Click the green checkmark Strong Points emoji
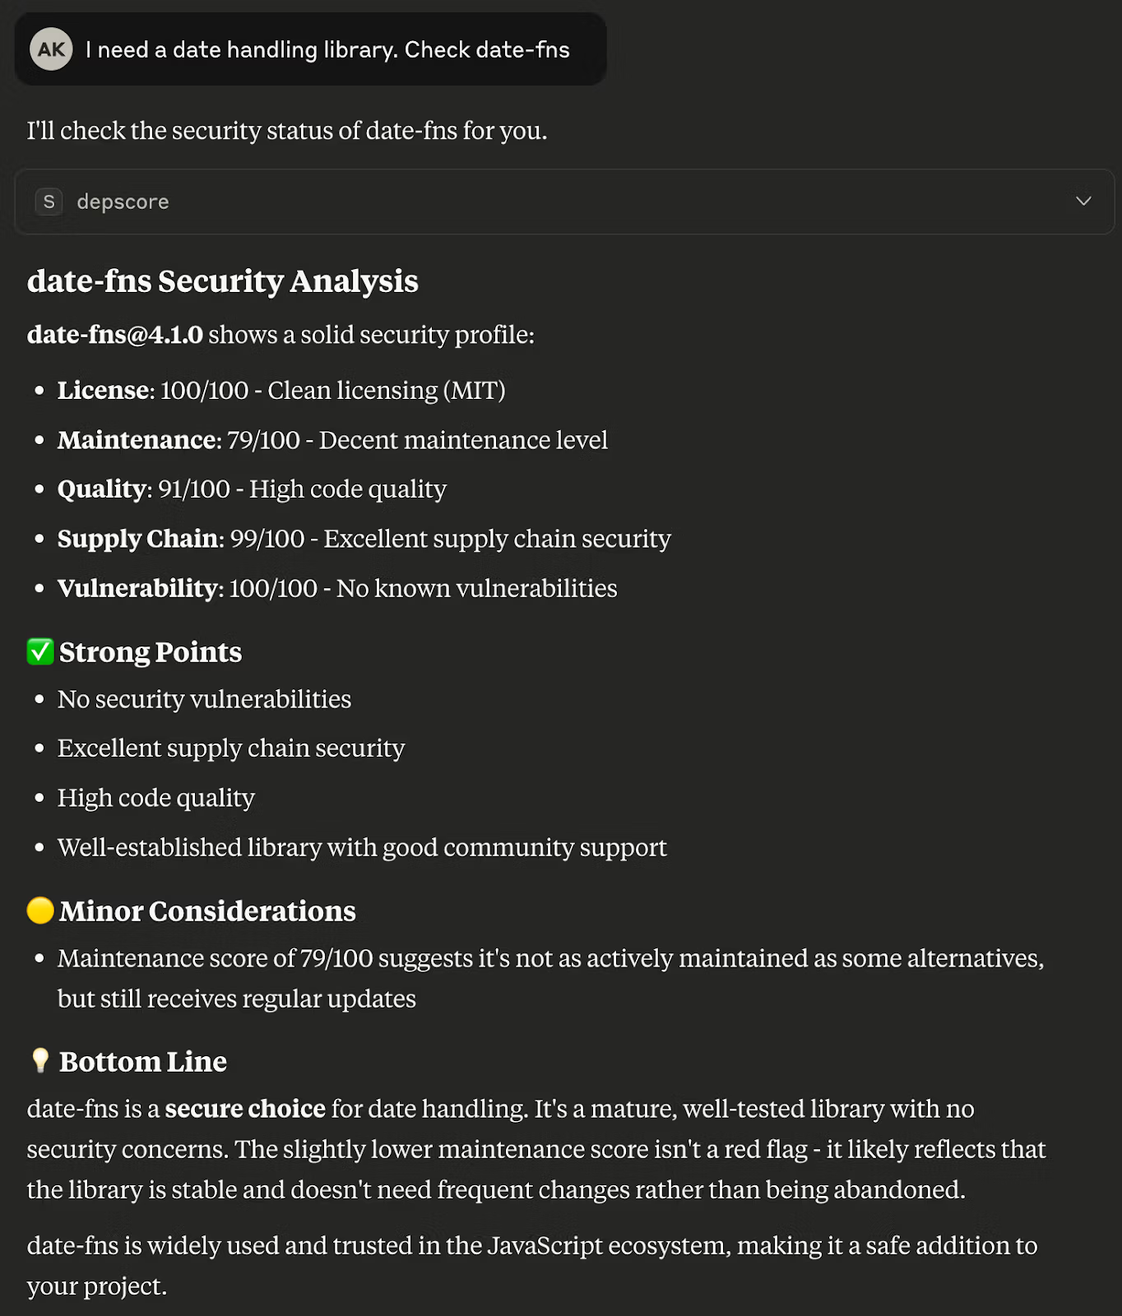1122x1316 pixels. (40, 651)
